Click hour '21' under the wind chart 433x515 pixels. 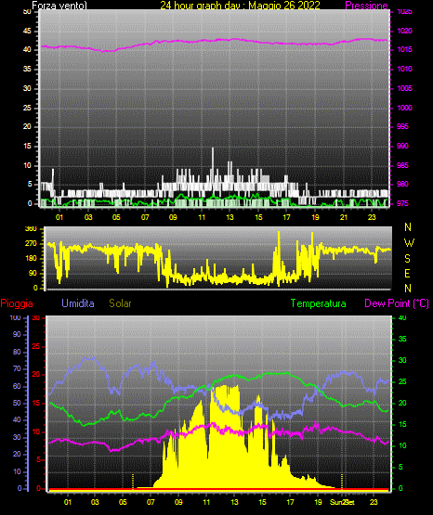point(344,217)
